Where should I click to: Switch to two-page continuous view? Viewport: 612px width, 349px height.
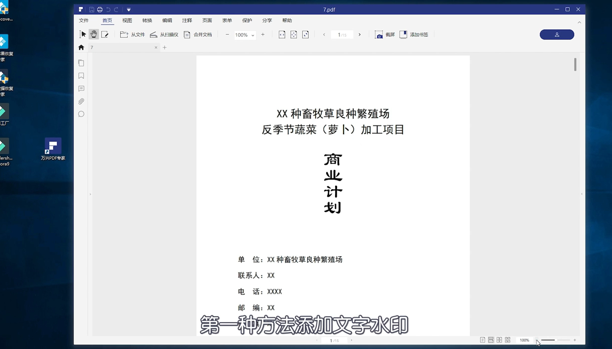pos(508,340)
